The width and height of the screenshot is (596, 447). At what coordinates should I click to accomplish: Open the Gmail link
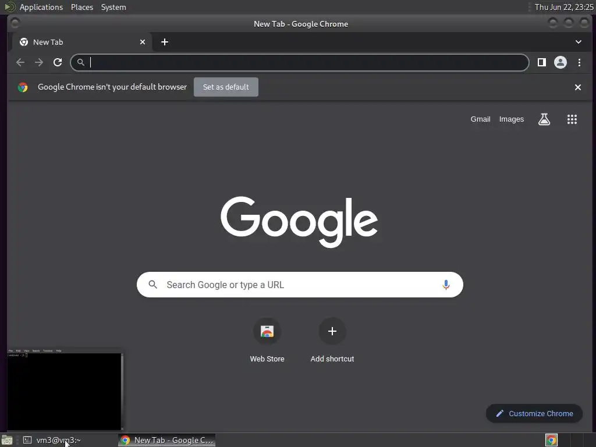480,119
